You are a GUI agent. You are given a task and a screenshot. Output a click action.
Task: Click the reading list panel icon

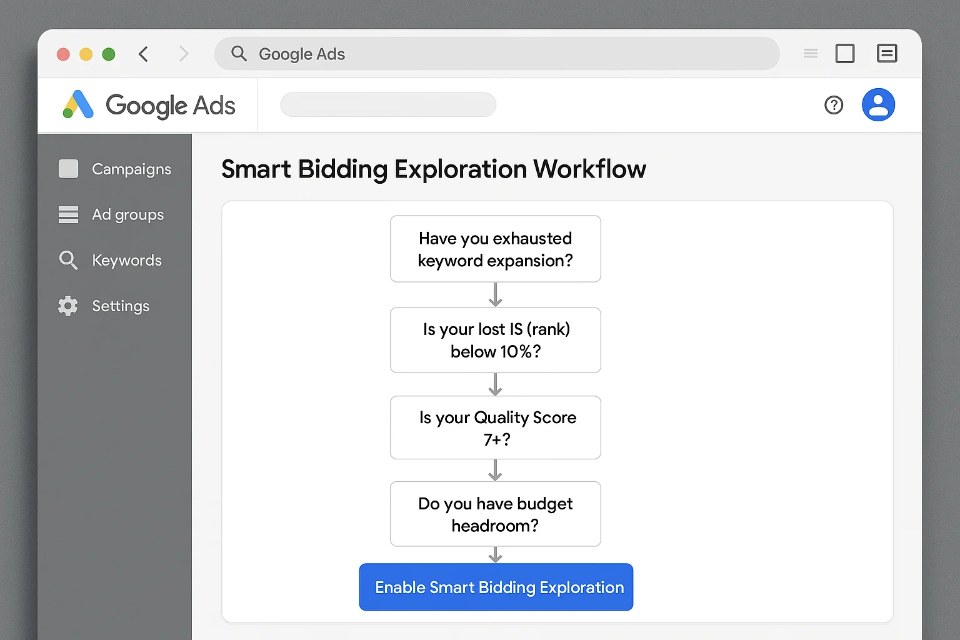tap(887, 54)
